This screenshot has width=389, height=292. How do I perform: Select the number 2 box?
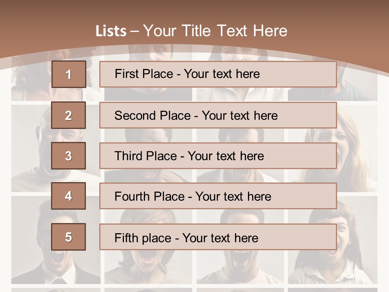(68, 115)
